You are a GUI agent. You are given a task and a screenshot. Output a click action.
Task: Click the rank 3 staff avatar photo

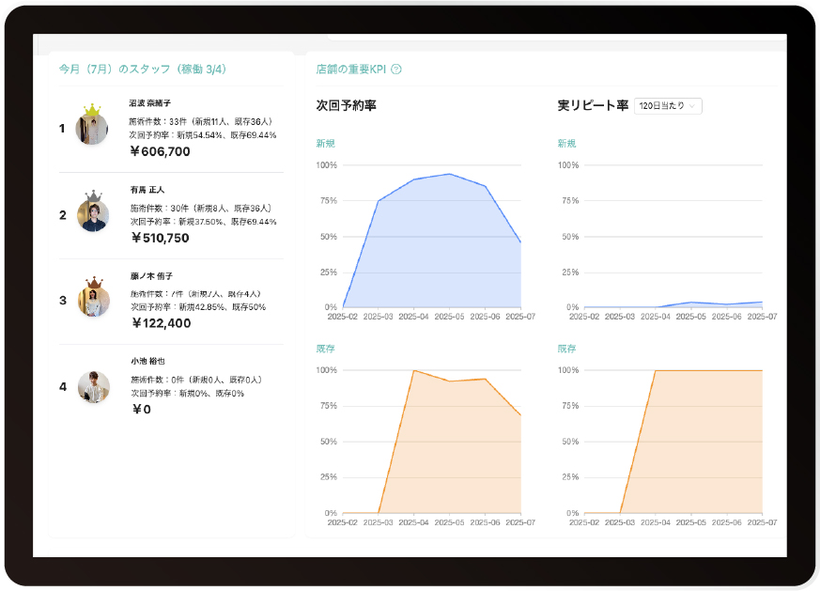93,301
